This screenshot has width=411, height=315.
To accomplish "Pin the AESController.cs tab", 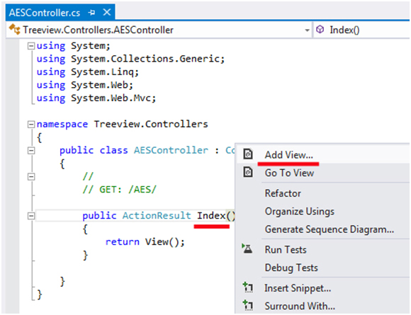I will 91,12.
